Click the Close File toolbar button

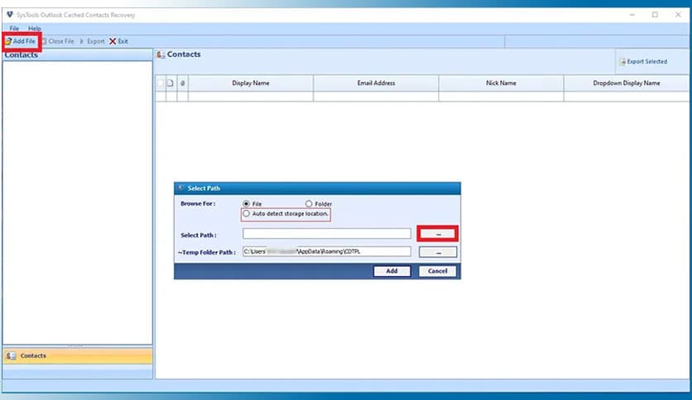[58, 41]
